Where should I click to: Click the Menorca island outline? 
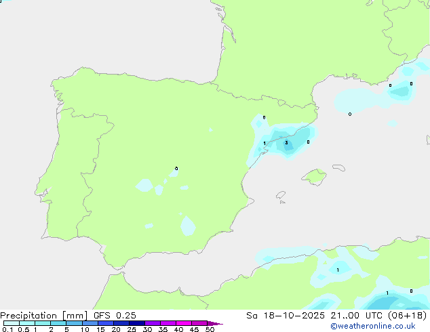click(338, 167)
